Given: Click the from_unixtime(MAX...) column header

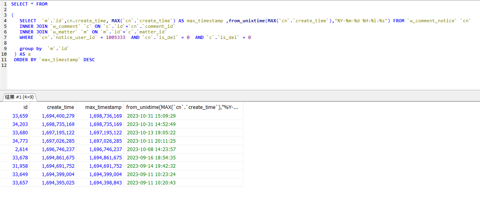Looking at the screenshot, I should click(x=183, y=107).
